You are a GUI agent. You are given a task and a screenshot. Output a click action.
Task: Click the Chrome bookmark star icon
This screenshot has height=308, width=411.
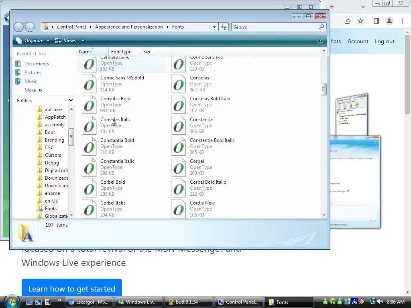point(360,21)
